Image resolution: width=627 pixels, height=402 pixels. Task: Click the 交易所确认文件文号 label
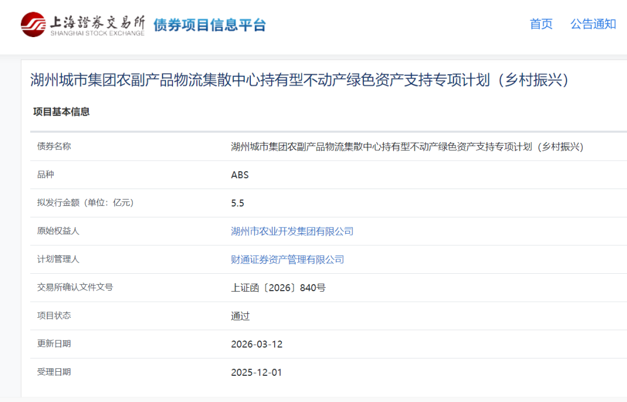click(75, 287)
